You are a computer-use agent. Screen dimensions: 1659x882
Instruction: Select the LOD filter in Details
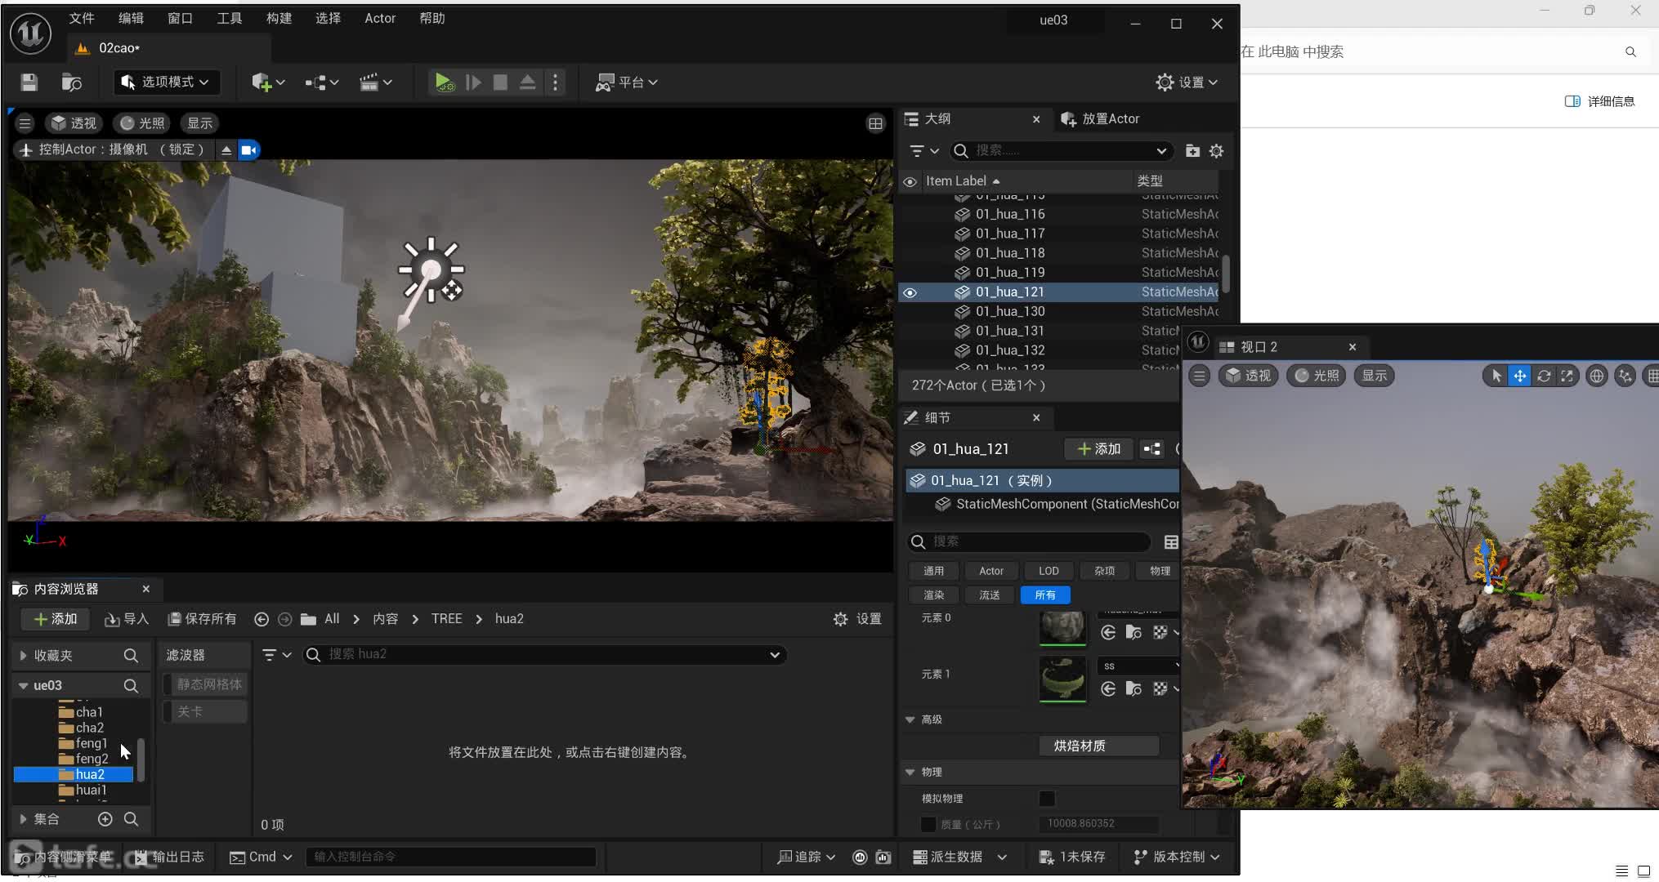1049,571
